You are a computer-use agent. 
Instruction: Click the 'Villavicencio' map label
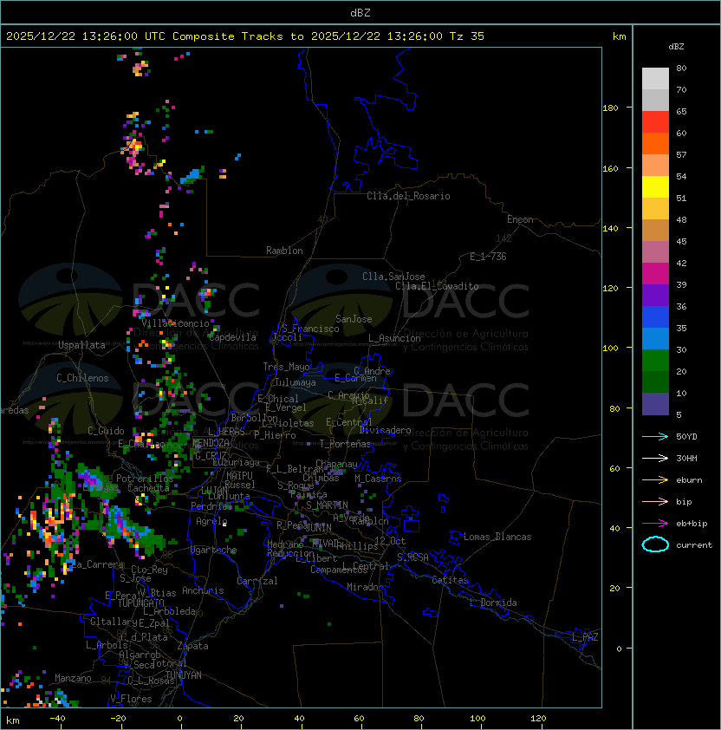[175, 323]
